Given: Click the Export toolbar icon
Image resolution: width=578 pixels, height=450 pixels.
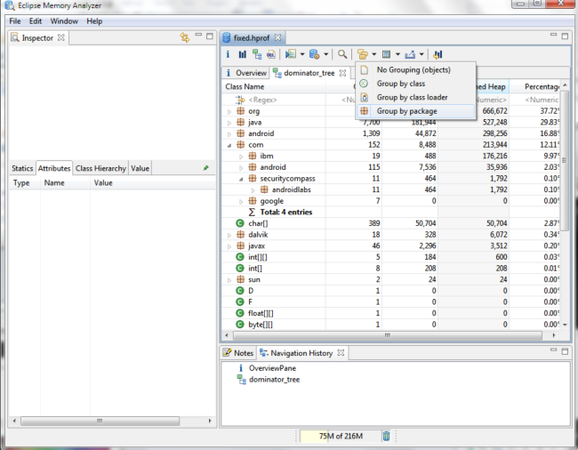Looking at the screenshot, I should [410, 54].
